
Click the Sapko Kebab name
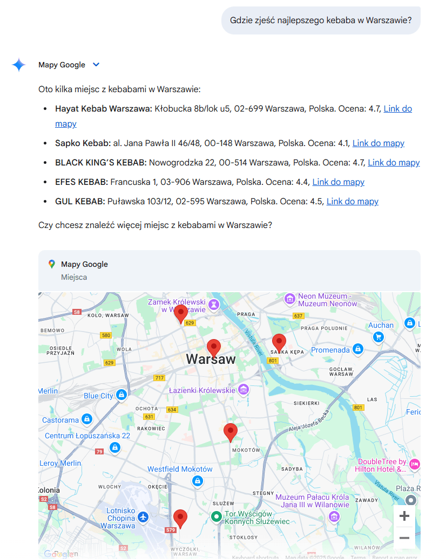(83, 143)
